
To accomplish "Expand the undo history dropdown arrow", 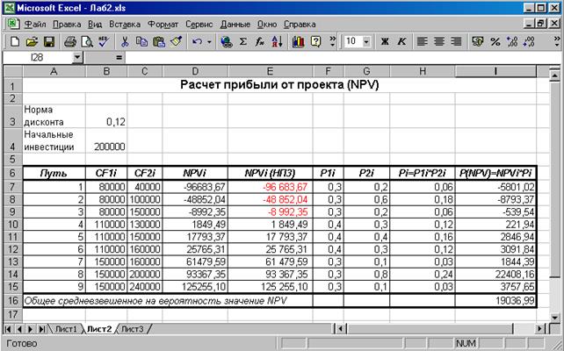I will click(209, 42).
